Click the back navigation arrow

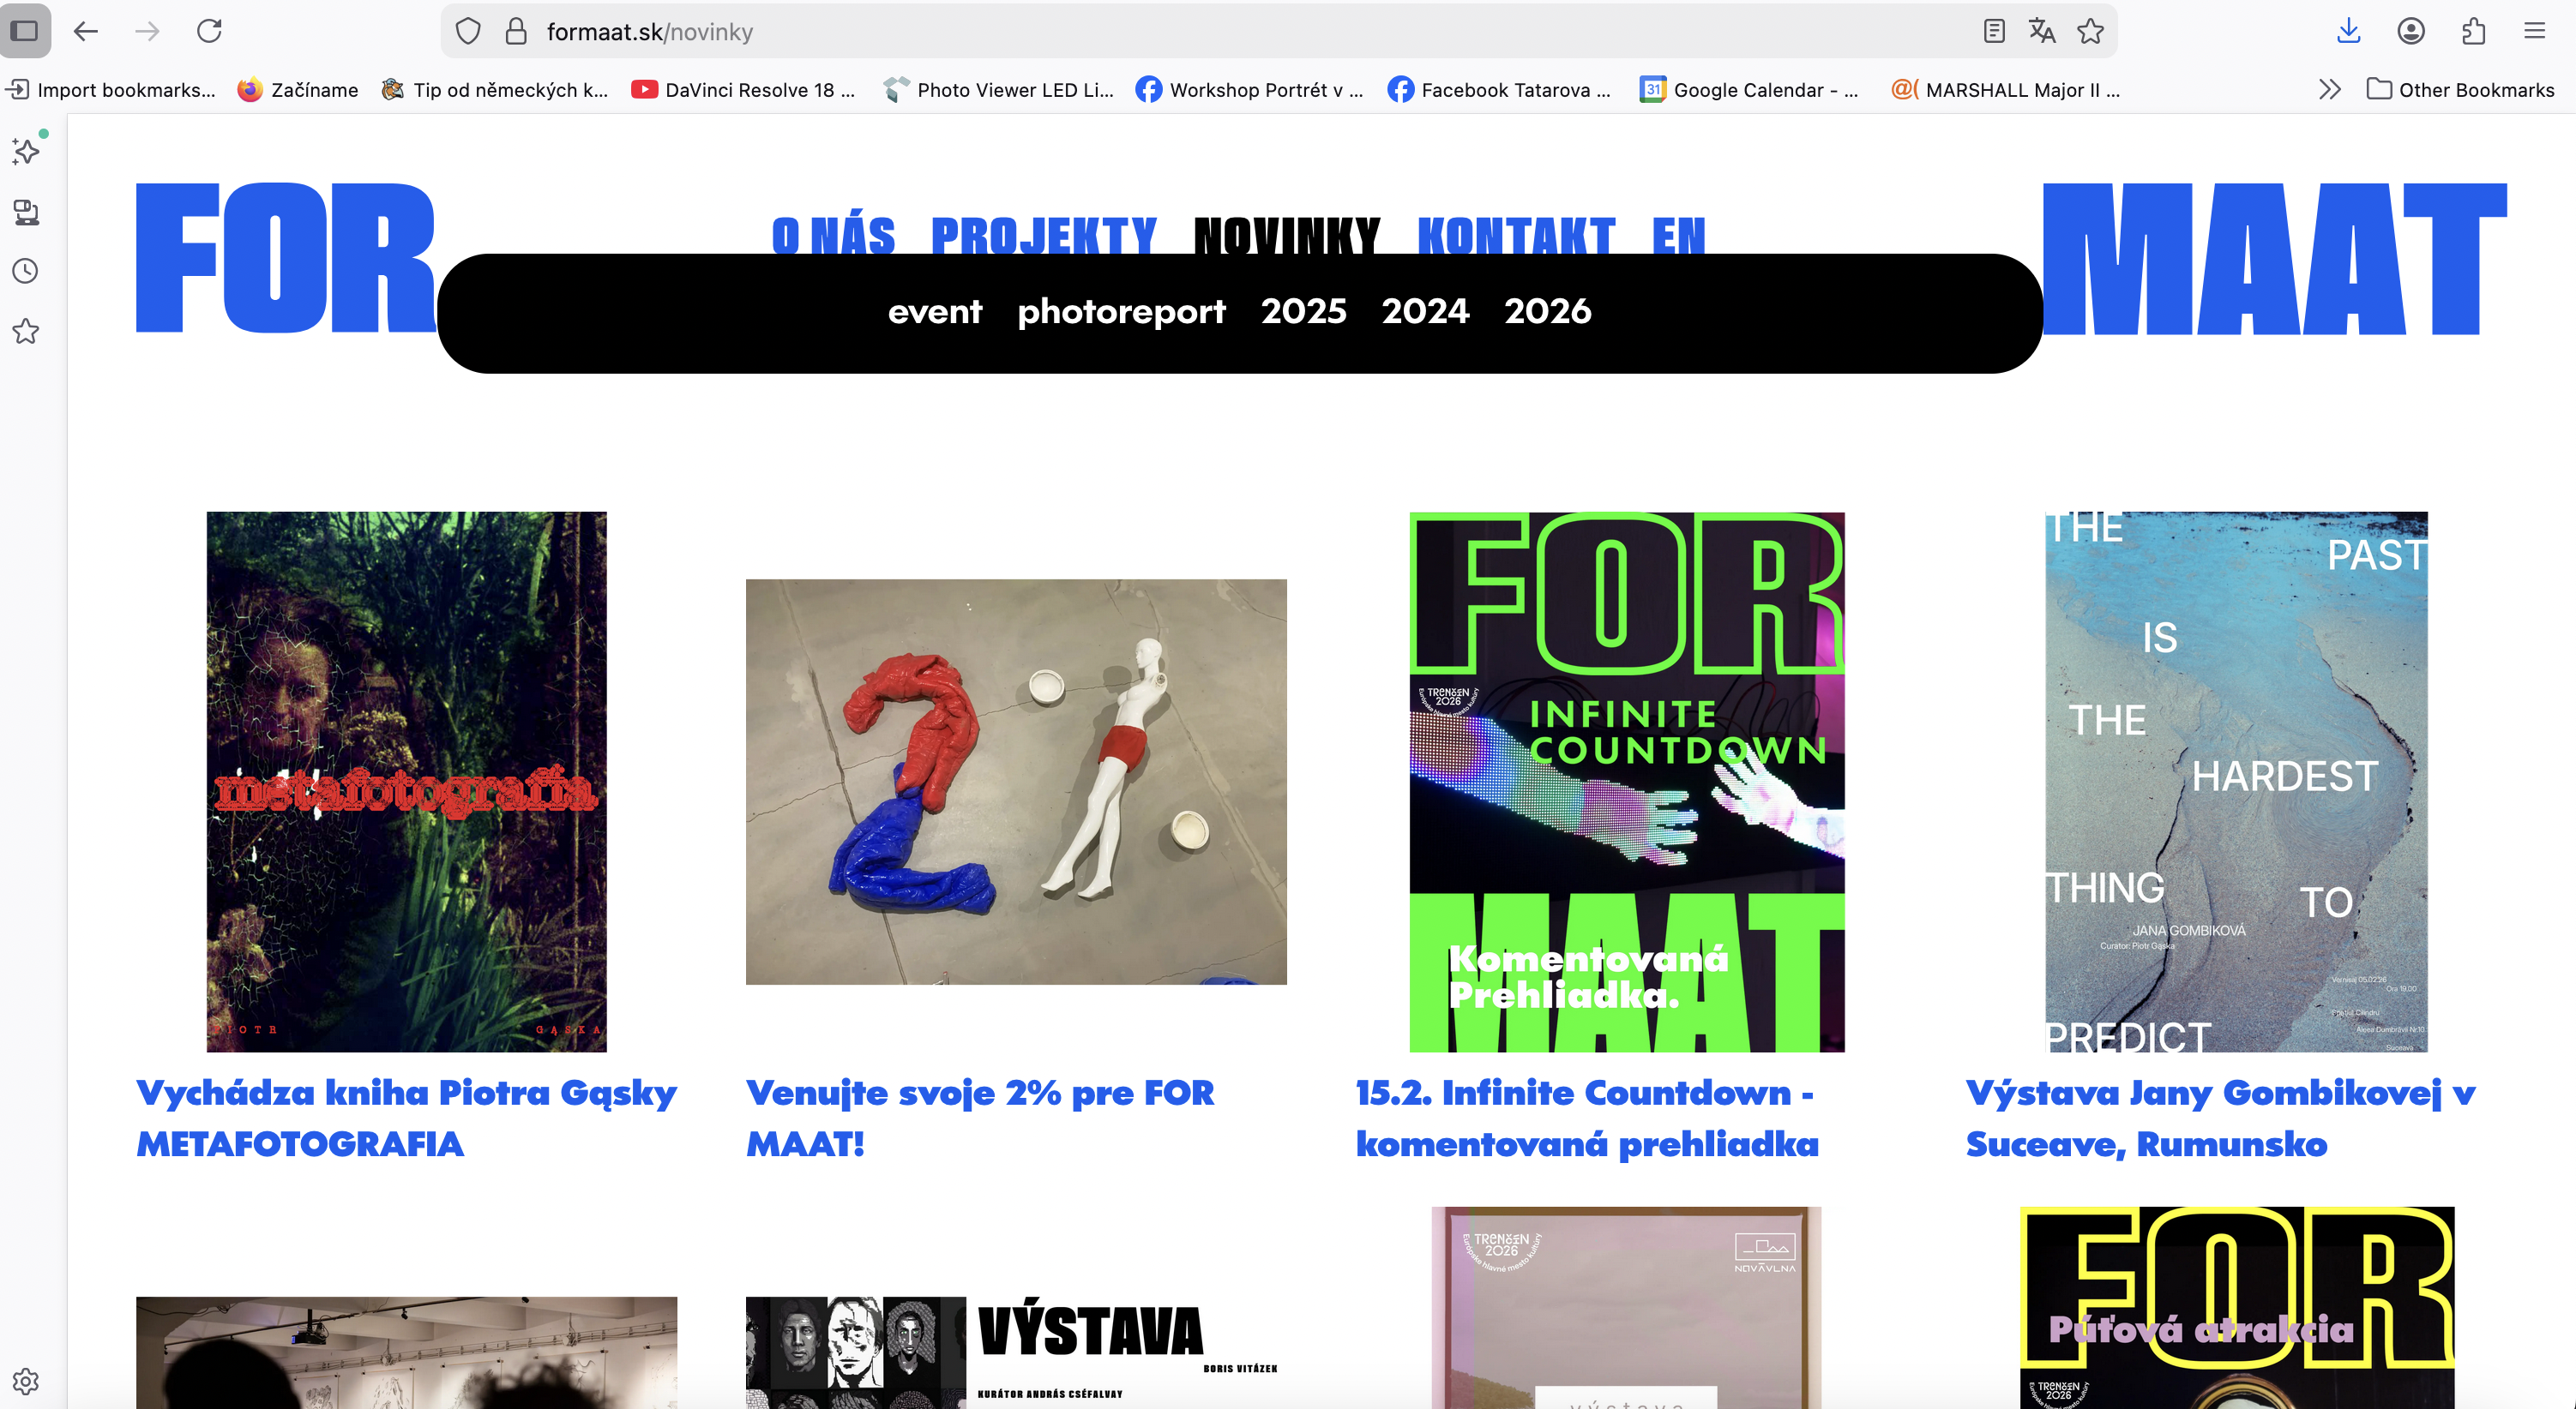coord(86,31)
